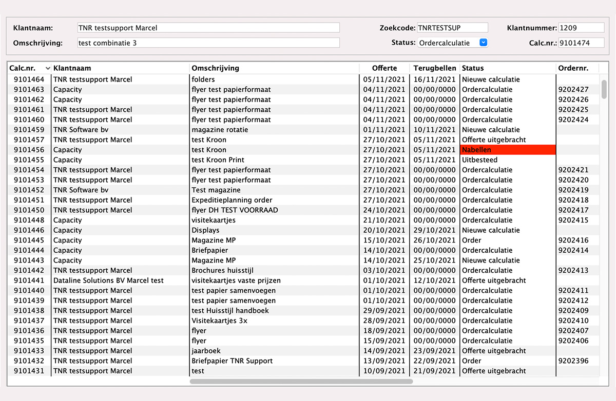Viewport: 616px width, 401px height.
Task: Click 'TNR Software bv' in row 9101452
Action: pos(81,190)
